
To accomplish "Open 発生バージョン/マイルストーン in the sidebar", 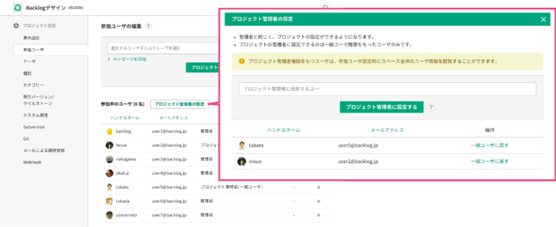I will pyautogui.click(x=38, y=100).
